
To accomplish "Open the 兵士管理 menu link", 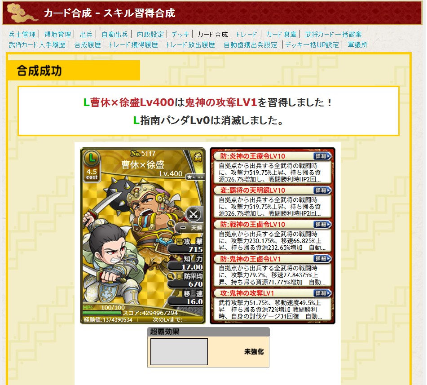I will [x=22, y=34].
